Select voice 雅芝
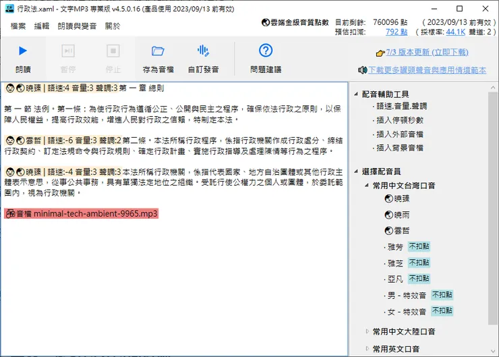 tap(395, 263)
